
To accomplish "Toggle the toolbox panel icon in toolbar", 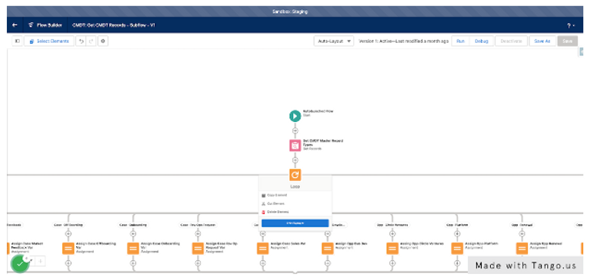I will tap(17, 41).
